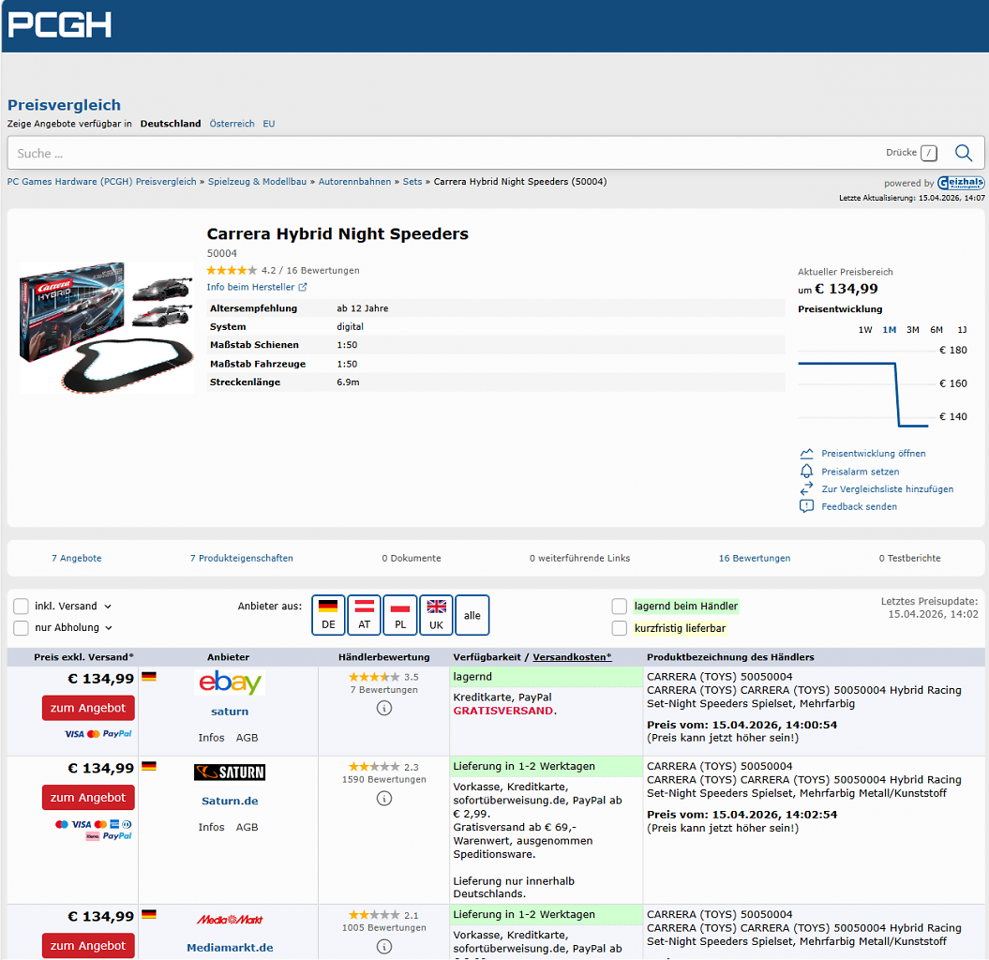The width and height of the screenshot is (989, 960).
Task: Click the bell icon for Preisalarm
Action: (806, 472)
